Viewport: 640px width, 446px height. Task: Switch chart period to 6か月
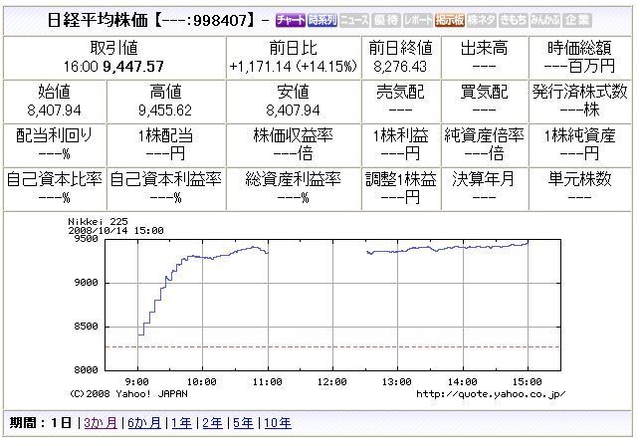143,422
